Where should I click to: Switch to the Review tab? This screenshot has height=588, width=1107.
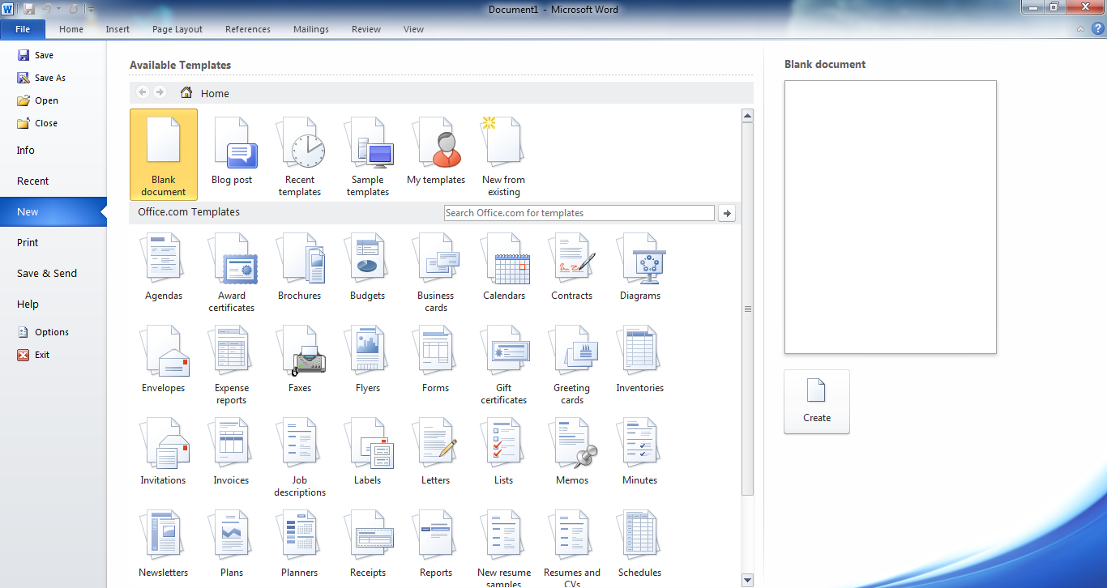[x=366, y=29]
